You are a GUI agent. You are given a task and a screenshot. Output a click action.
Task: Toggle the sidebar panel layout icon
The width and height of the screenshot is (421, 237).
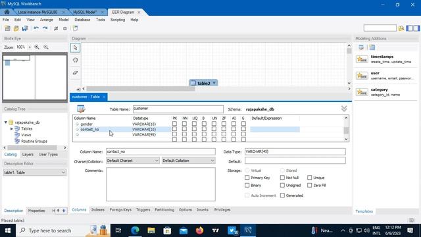point(412,28)
